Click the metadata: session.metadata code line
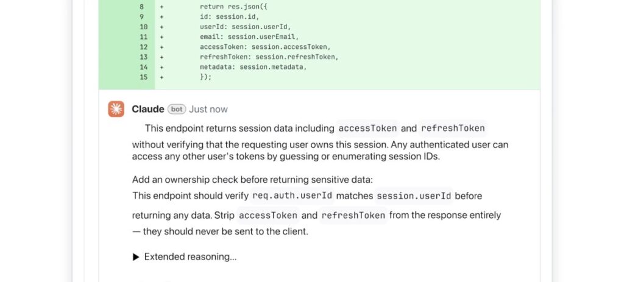This screenshot has width=624, height=282. [x=253, y=67]
